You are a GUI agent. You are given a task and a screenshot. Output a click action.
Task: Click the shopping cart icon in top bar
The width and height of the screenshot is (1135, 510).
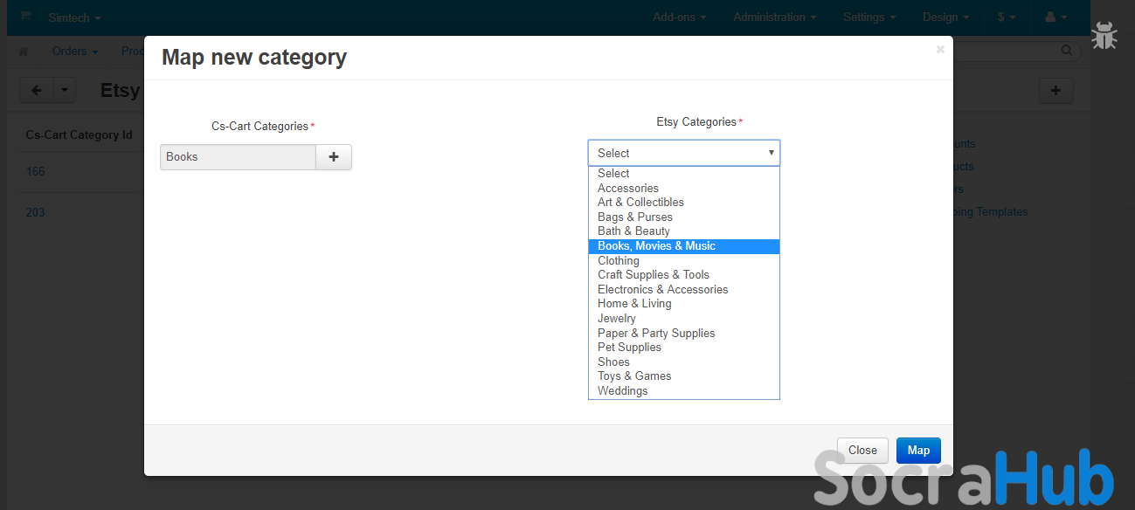pyautogui.click(x=25, y=17)
